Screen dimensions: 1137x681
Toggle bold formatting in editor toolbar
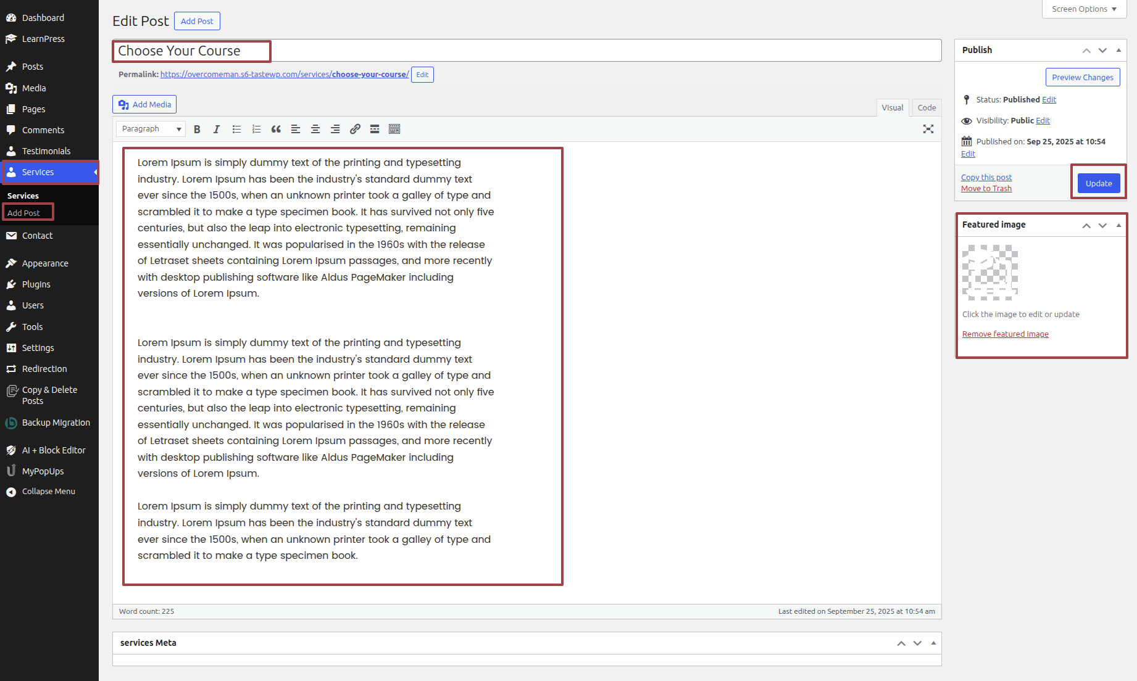[x=197, y=129]
